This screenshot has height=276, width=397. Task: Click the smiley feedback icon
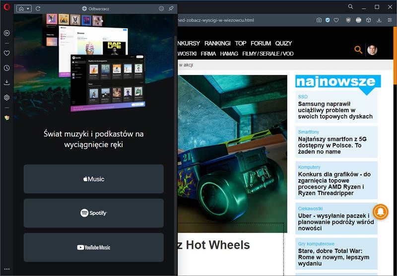(x=161, y=8)
